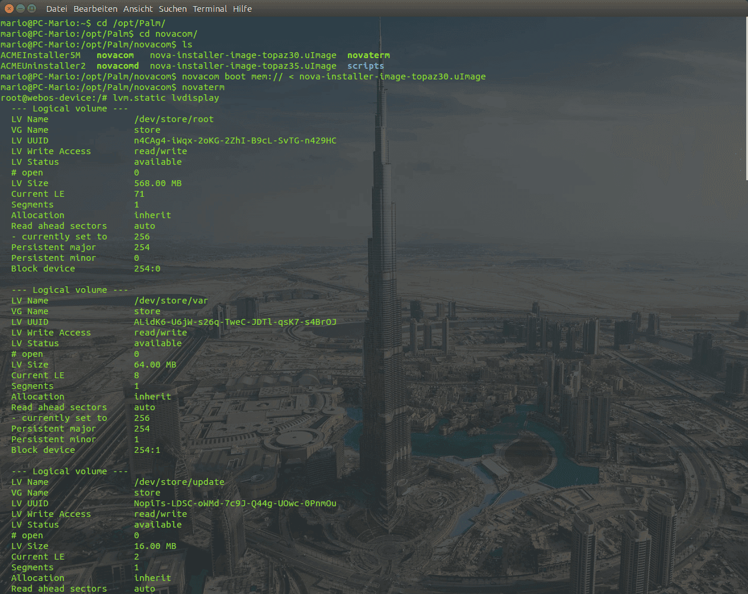Image resolution: width=748 pixels, height=594 pixels.
Task: Click the ACMEInstaller5M file name
Action: [40, 55]
